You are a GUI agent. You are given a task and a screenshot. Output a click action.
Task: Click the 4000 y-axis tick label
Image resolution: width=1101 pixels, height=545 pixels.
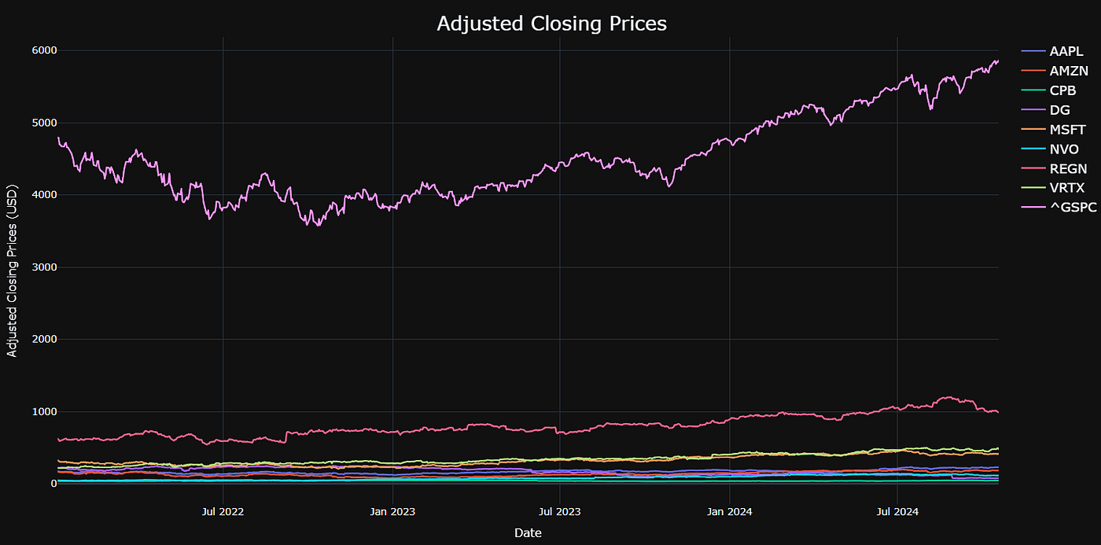tap(43, 195)
